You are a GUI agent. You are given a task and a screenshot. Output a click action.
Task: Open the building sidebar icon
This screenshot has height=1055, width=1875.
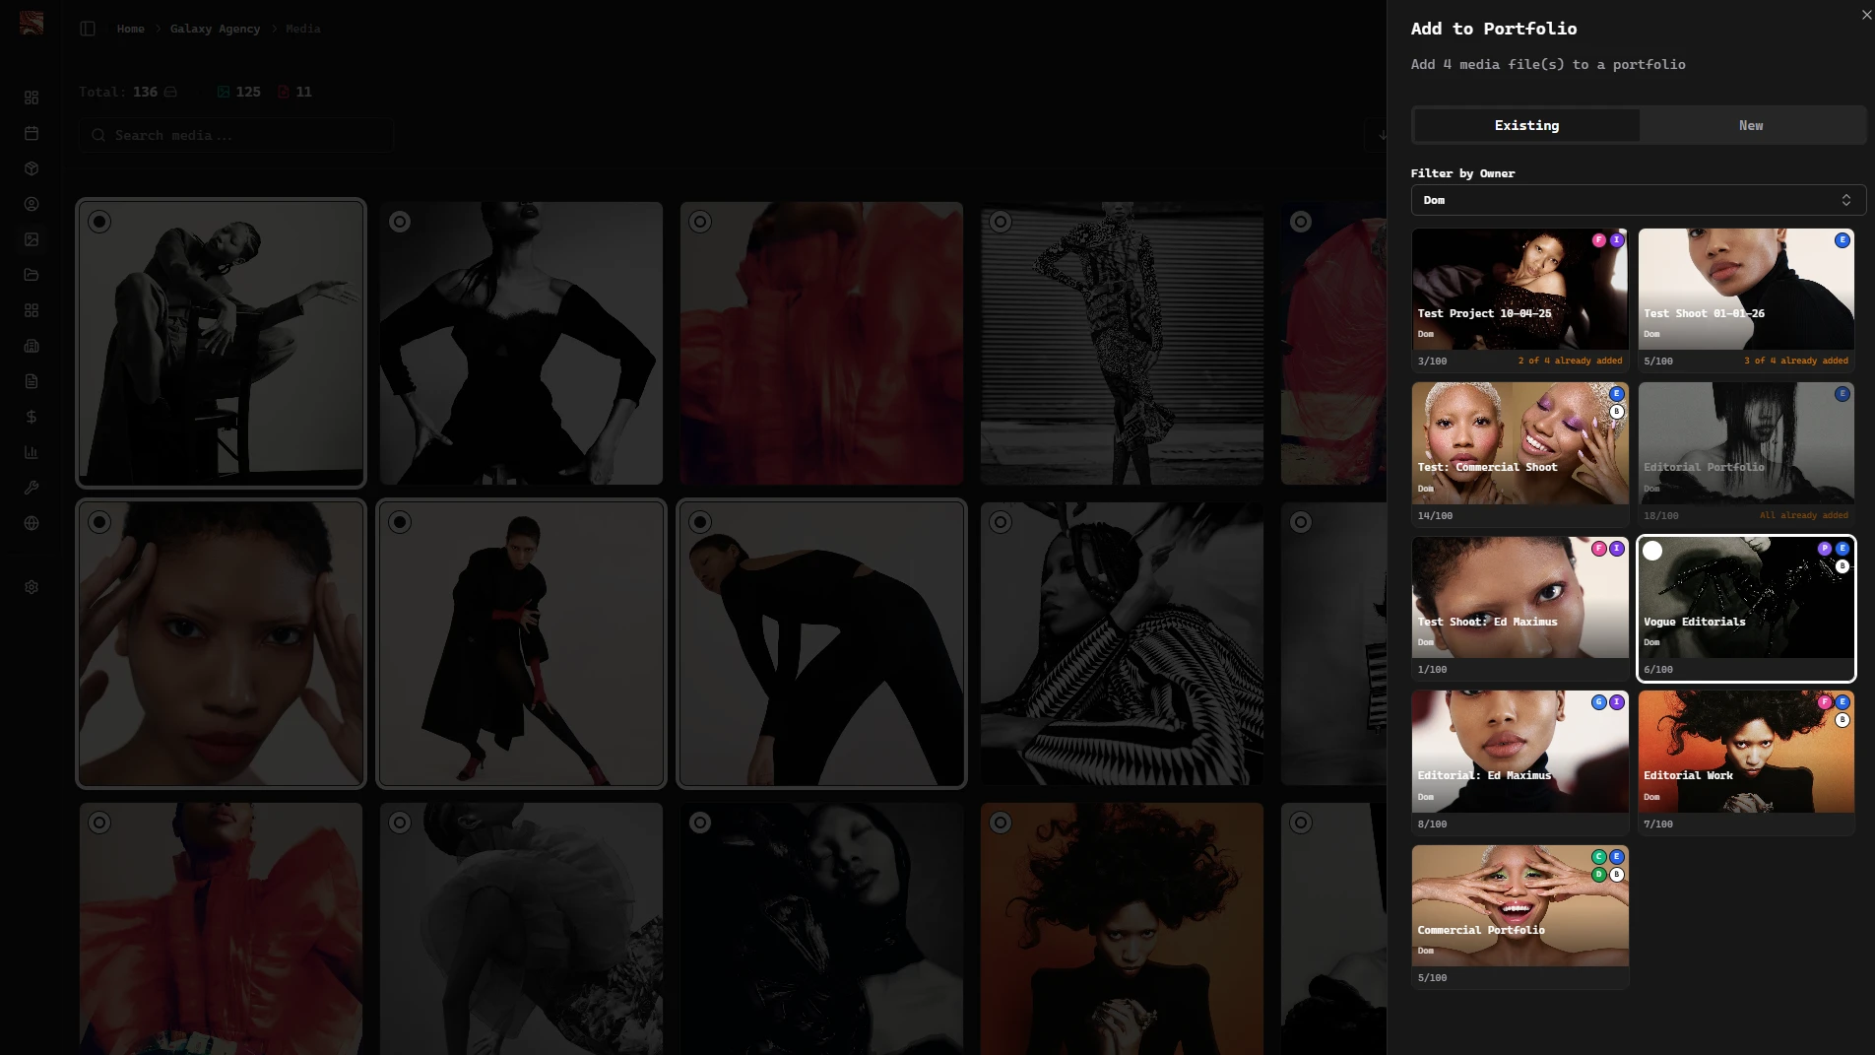tap(32, 346)
